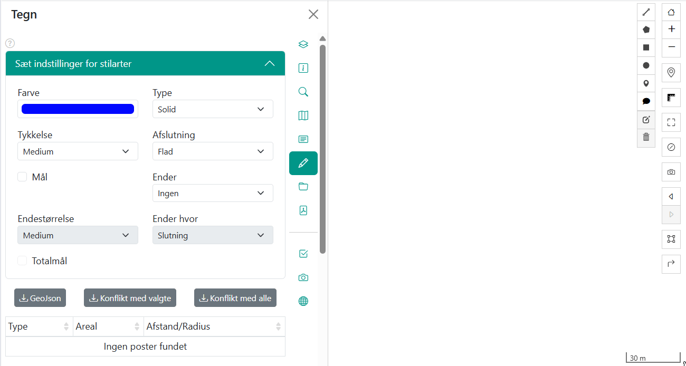Screen dimensions: 686x366
Task: Open the search magnifier sidebar icon
Action: pos(303,92)
